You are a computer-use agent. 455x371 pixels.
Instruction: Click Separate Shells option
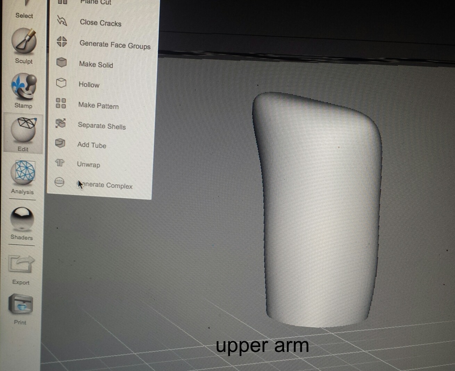[101, 126]
